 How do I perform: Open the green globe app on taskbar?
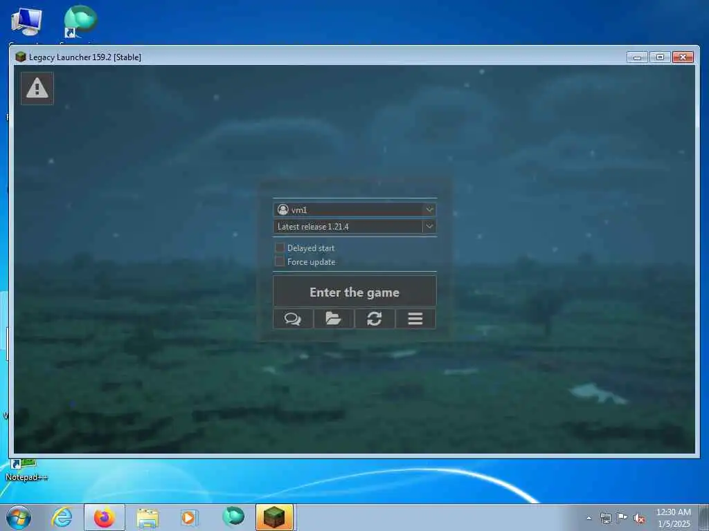point(233,516)
